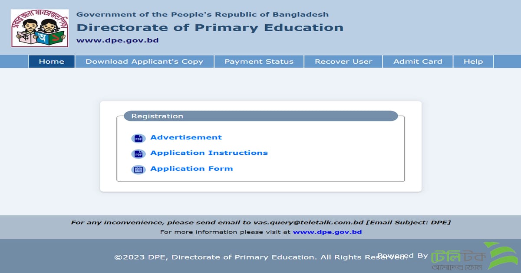The width and height of the screenshot is (521, 273).
Task: Open the Help menu item
Action: [473, 62]
